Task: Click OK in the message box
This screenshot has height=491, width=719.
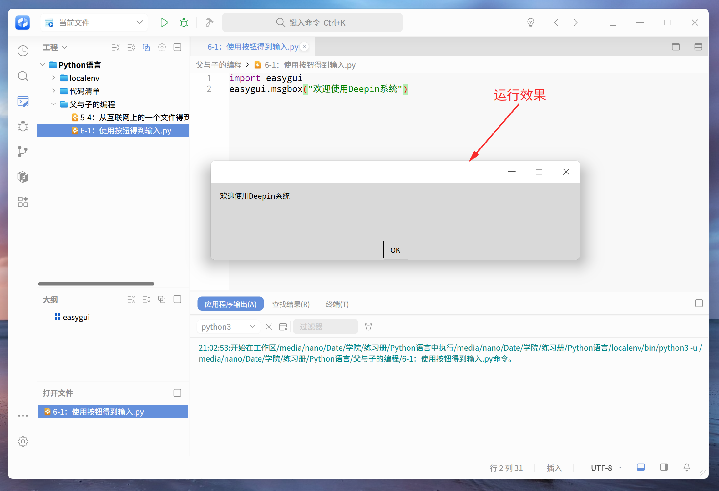Action: [x=395, y=250]
